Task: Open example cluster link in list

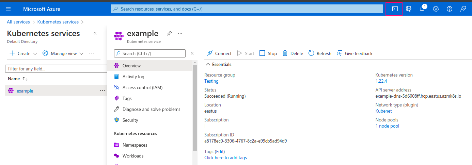Action: click(25, 91)
